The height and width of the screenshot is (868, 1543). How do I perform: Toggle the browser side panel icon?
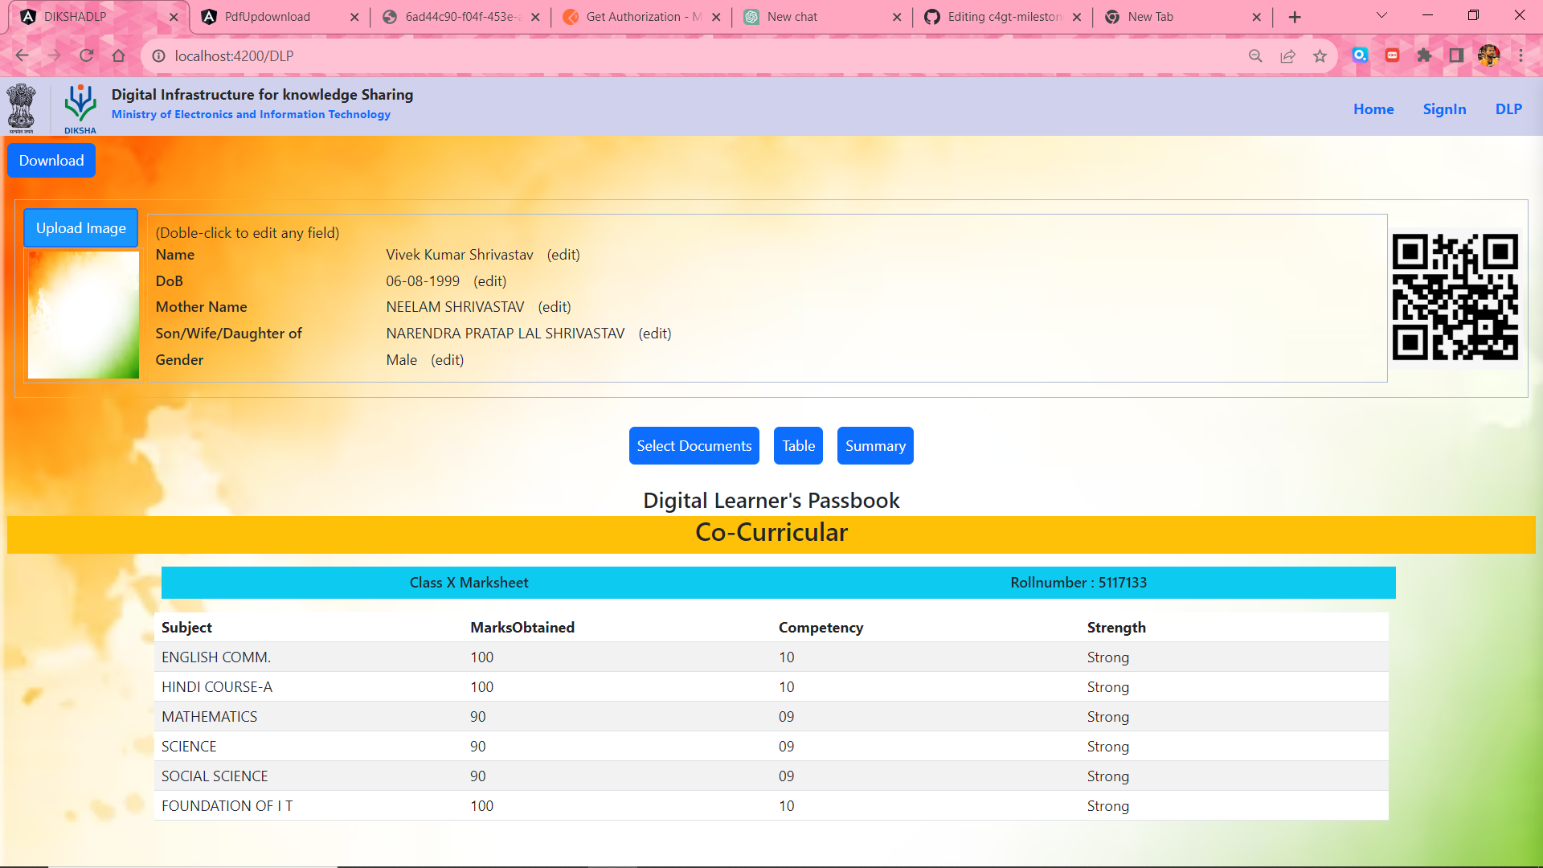1456,55
